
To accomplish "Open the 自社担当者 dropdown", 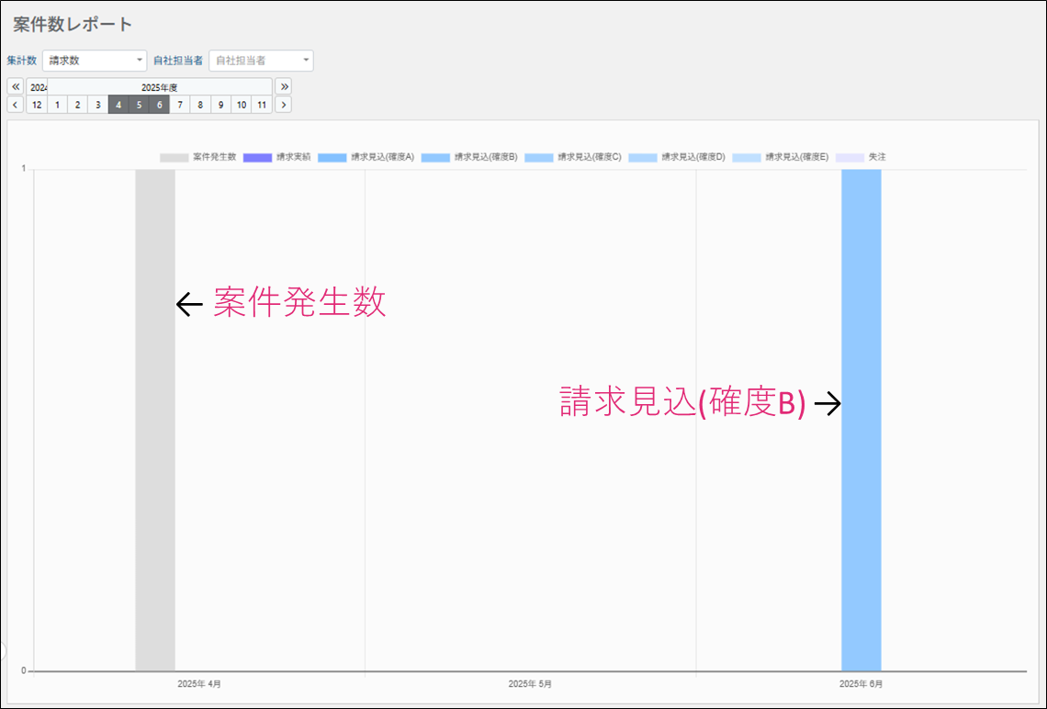I will pos(261,61).
